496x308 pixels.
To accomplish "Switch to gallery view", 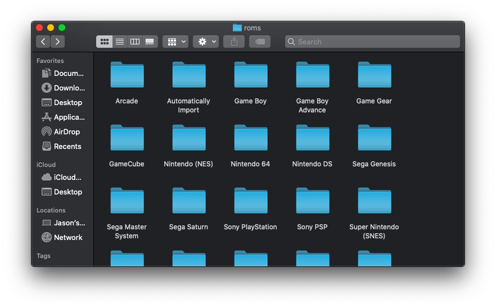I will (x=150, y=42).
